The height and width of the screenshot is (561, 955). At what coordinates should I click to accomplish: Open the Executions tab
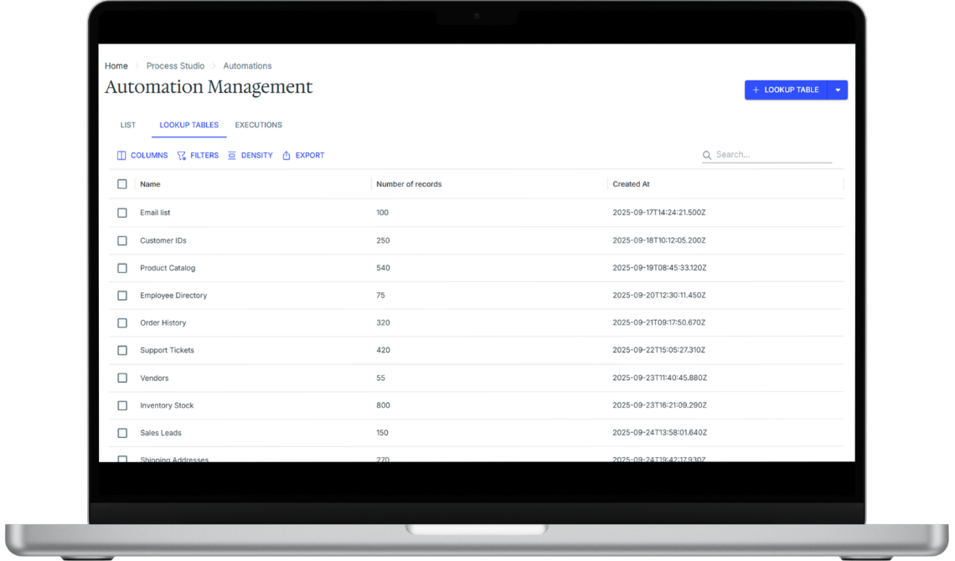(x=258, y=126)
